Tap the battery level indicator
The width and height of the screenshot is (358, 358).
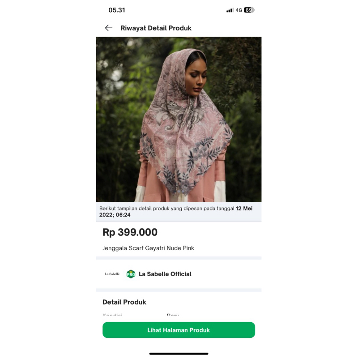249,10
